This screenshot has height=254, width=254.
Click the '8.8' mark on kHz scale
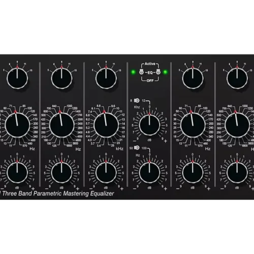[99, 106]
